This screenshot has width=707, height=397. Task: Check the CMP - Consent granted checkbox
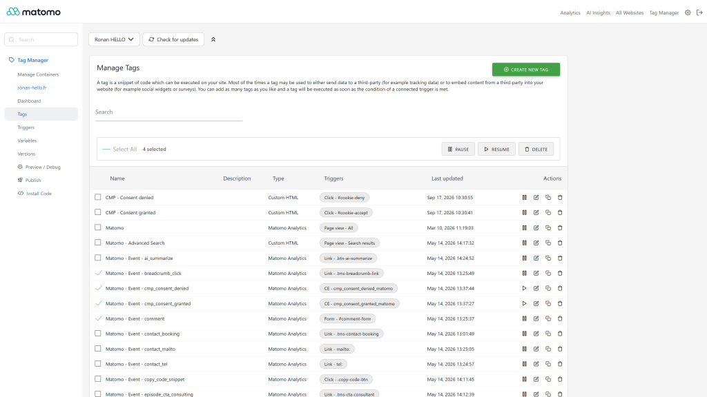[98, 212]
